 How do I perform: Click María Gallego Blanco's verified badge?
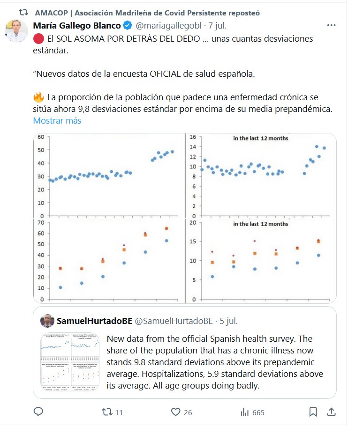[128, 25]
